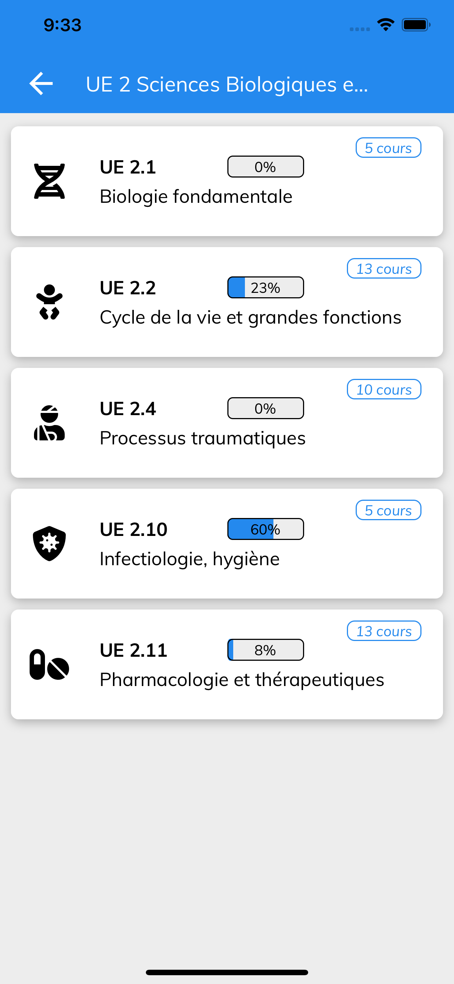The width and height of the screenshot is (454, 984).
Task: Open Cycle de la vie et grandes fonctions
Action: coord(227,302)
